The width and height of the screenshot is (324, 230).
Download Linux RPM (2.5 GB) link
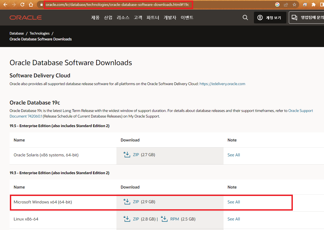[x=175, y=219]
